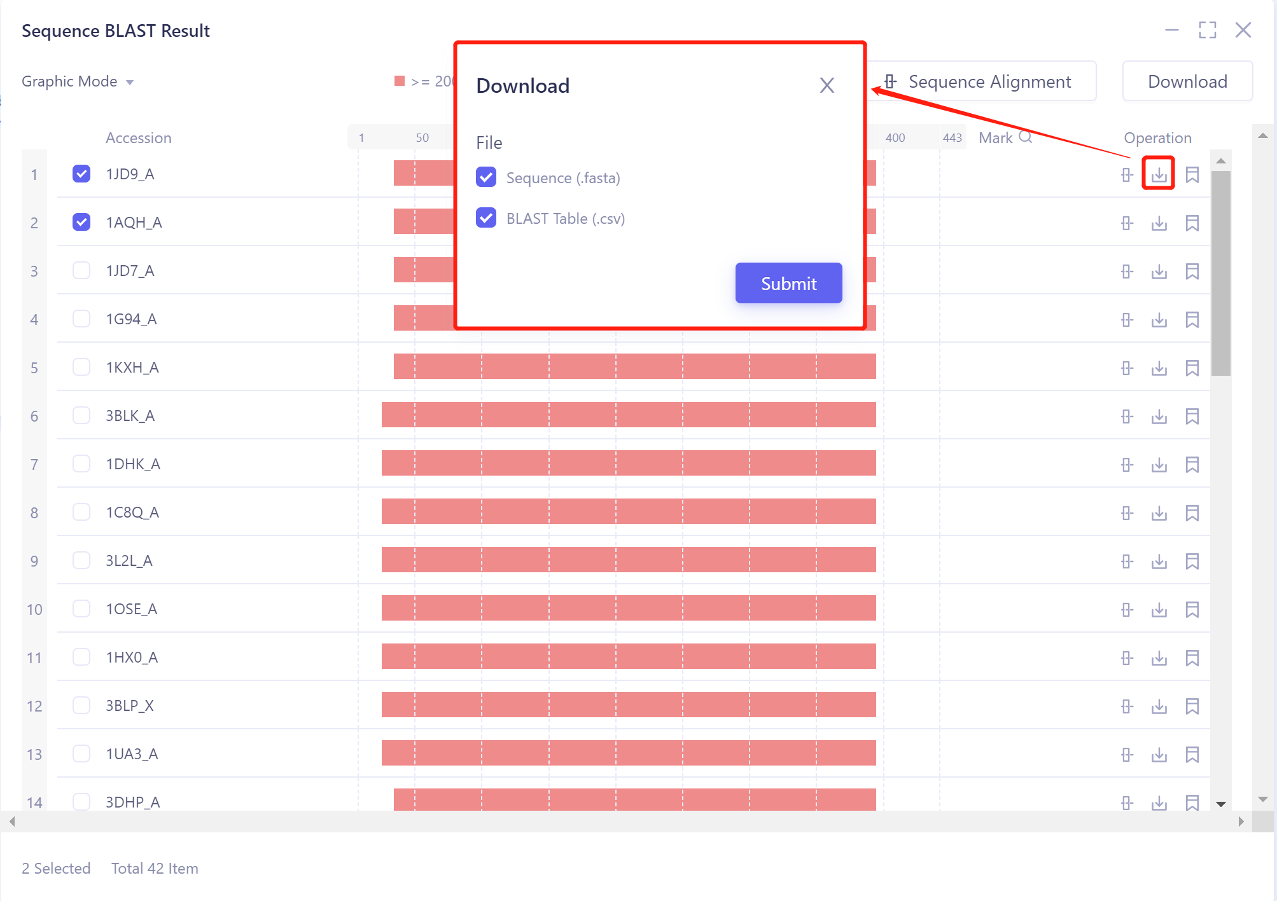Click the Sequence Alignment button
Image resolution: width=1277 pixels, height=901 pixels.
point(980,82)
